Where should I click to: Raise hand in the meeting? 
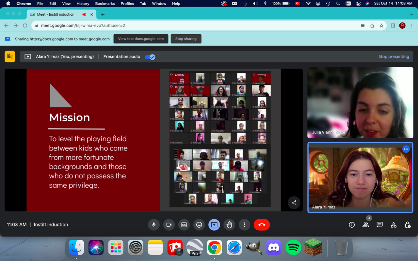click(x=229, y=225)
